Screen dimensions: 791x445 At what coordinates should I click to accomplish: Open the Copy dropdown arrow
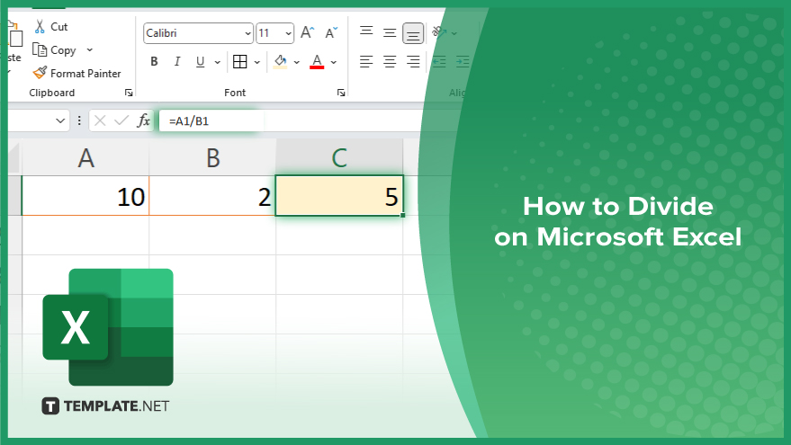click(x=90, y=49)
